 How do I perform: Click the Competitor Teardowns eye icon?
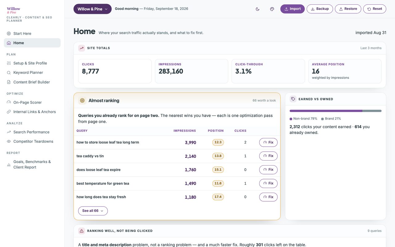click(x=9, y=141)
